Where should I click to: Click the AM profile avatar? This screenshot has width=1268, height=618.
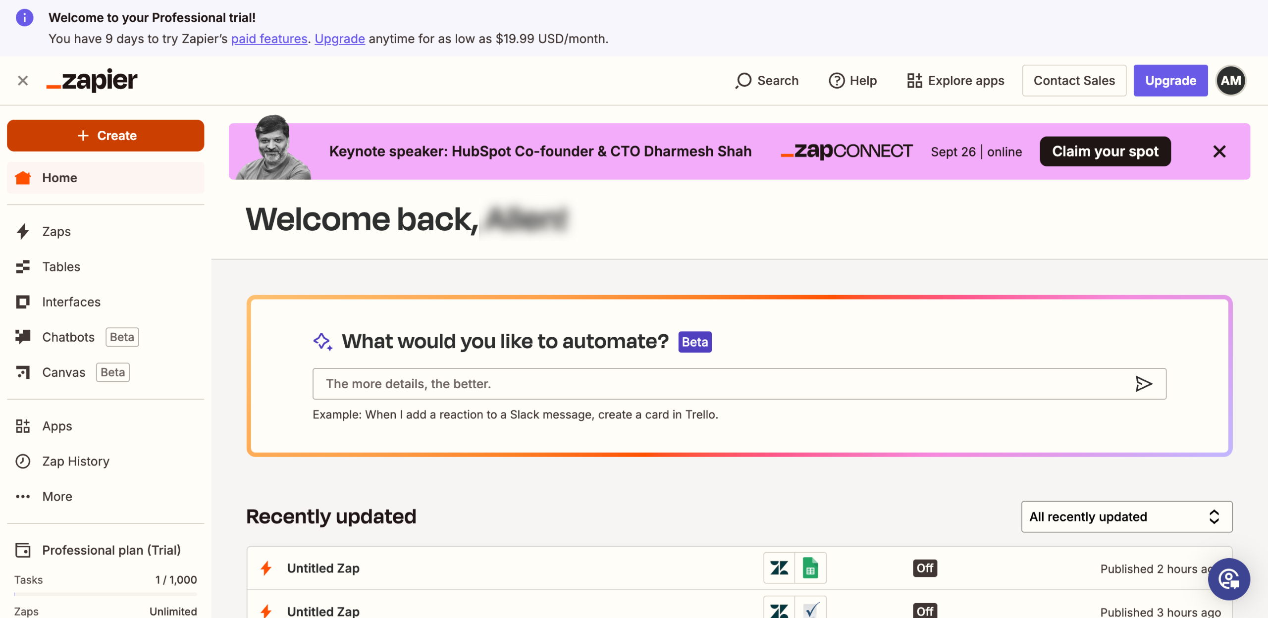pyautogui.click(x=1230, y=81)
